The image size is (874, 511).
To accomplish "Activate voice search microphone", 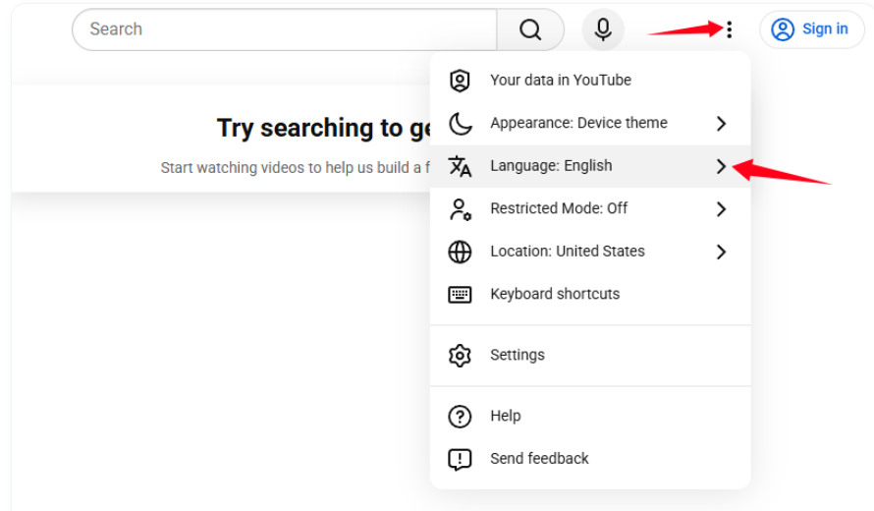I will pos(603,29).
